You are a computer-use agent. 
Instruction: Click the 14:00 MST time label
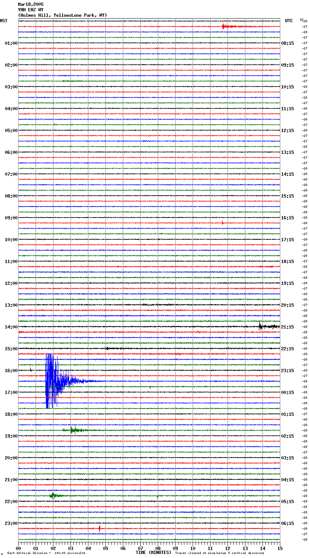11,327
